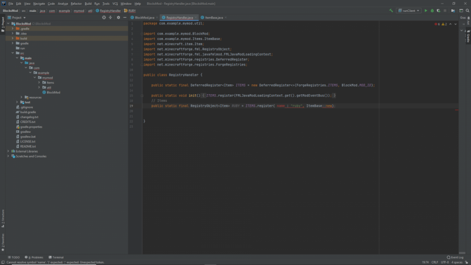Screen dimensions: 471x265
Task: Click the Run with Coverage icon
Action: (438, 10)
